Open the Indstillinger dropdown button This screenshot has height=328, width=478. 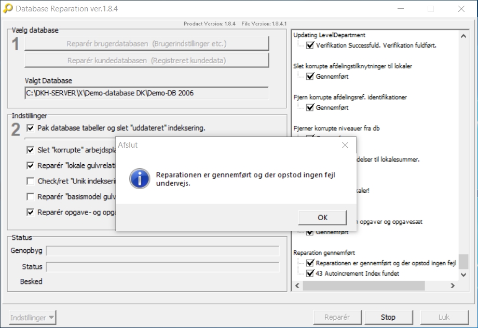tap(33, 317)
